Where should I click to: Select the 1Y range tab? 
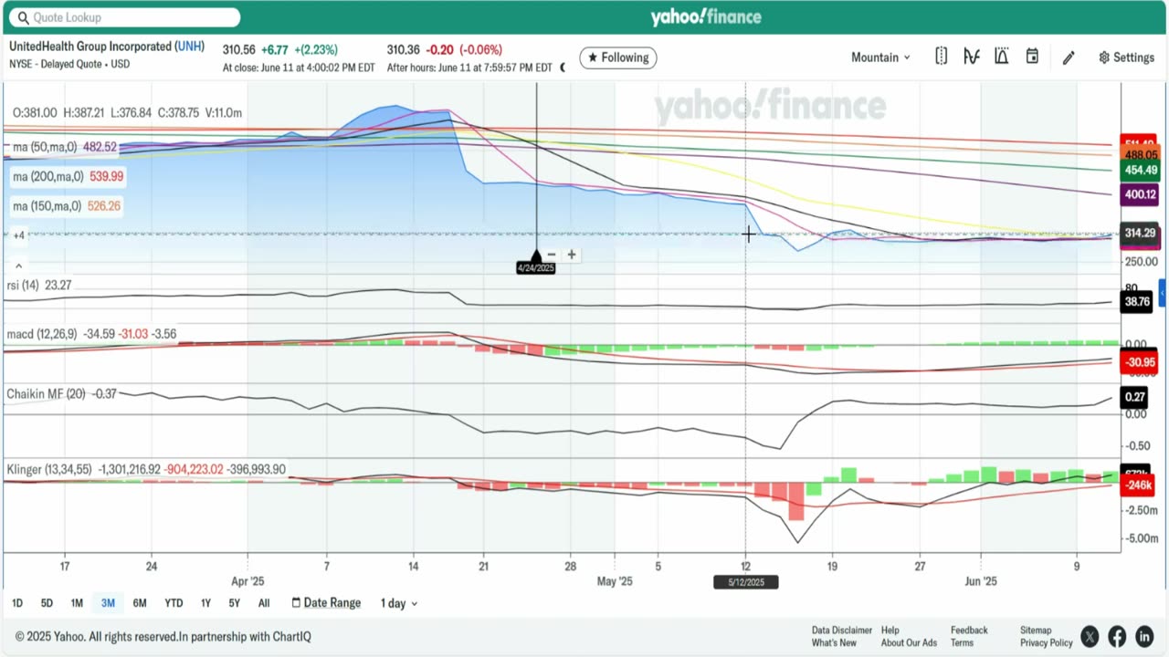point(205,603)
